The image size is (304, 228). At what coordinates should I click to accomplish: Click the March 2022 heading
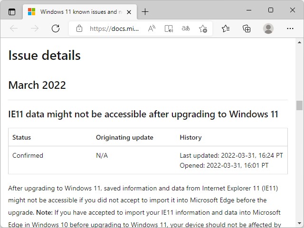[x=37, y=85]
